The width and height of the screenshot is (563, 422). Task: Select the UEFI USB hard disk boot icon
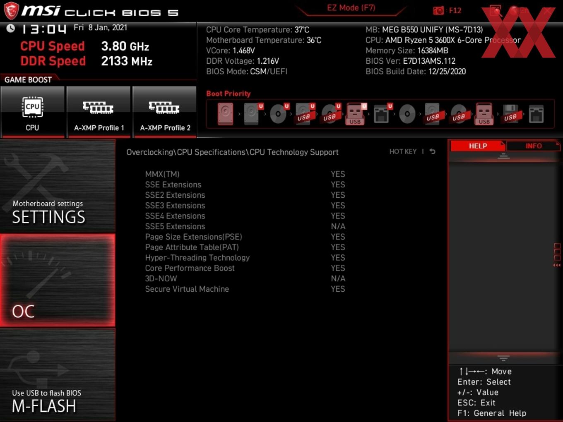coord(304,114)
